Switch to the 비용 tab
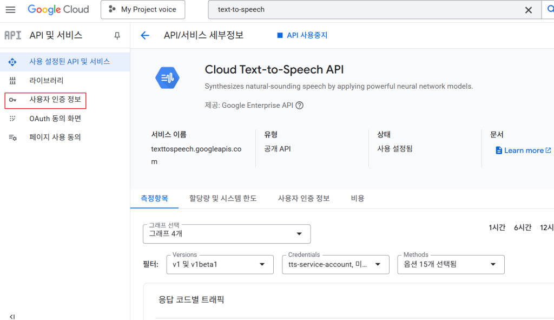The height and width of the screenshot is (320, 554). coord(358,198)
